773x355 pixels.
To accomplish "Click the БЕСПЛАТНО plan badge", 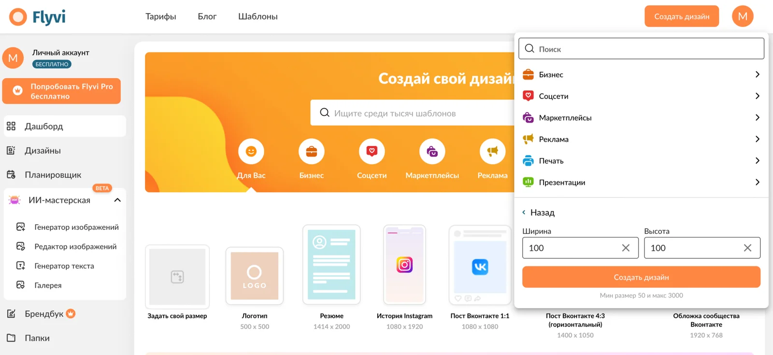I will point(52,64).
